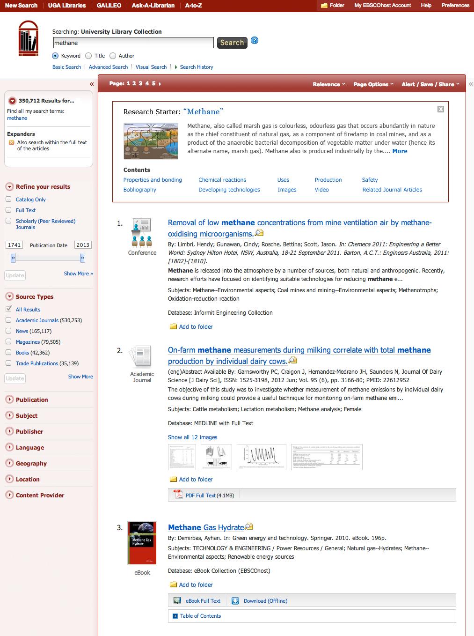Image resolution: width=474 pixels, height=636 pixels.
Task: Preview icon beside Methane Gas Hydrate title
Action: [249, 526]
